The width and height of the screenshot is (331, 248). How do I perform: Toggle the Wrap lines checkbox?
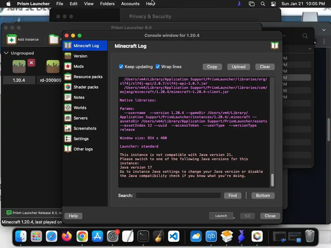pos(158,67)
